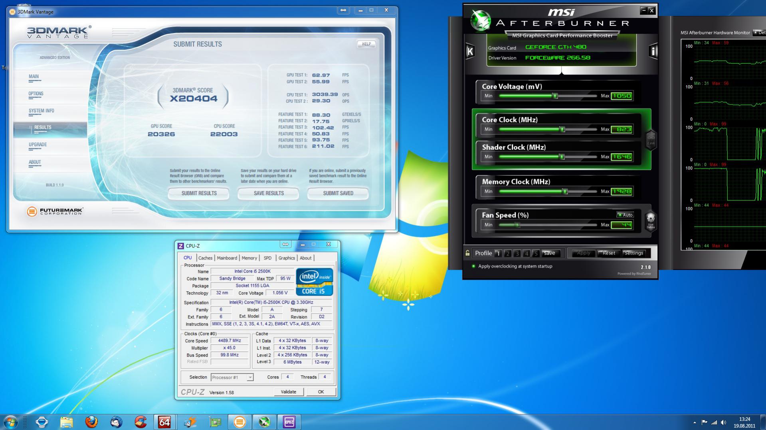
Task: Open Firefox from the taskbar
Action: (91, 422)
